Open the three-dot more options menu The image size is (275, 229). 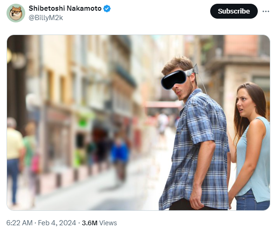[266, 11]
